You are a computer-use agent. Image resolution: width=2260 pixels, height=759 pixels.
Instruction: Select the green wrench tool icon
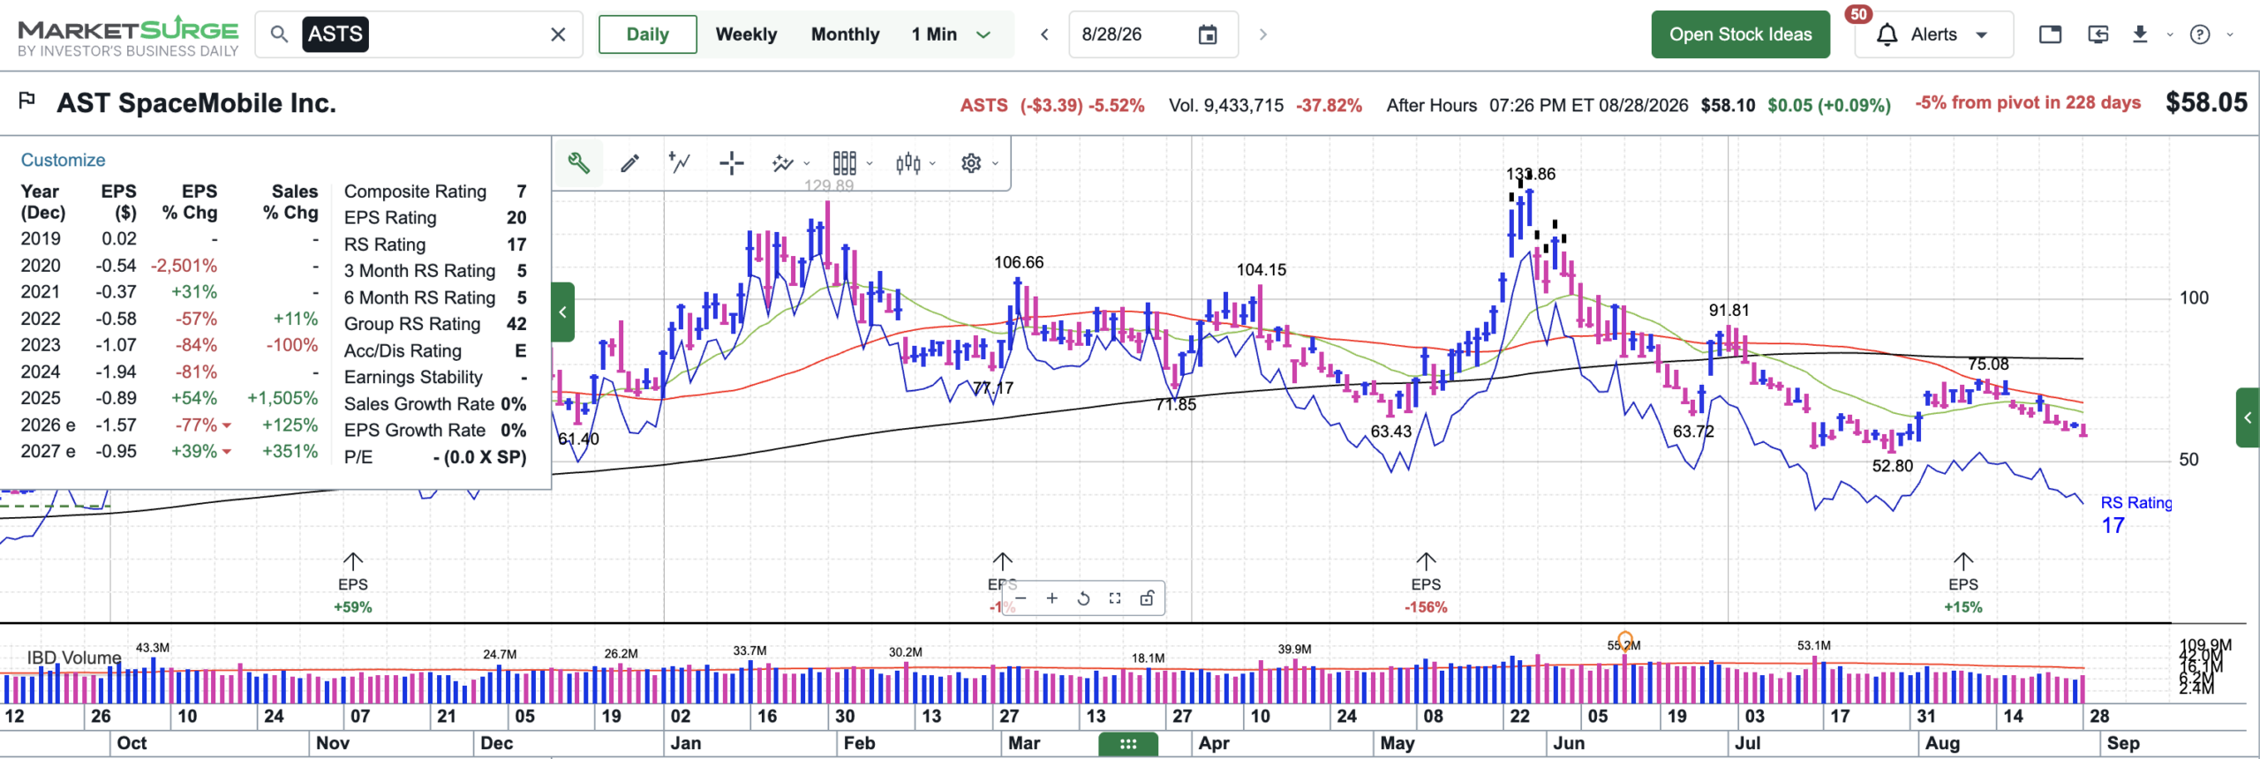pyautogui.click(x=578, y=163)
